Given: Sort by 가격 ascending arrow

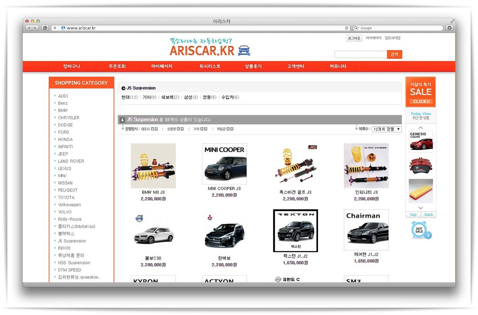Looking at the screenshot, I should pyautogui.click(x=202, y=129).
